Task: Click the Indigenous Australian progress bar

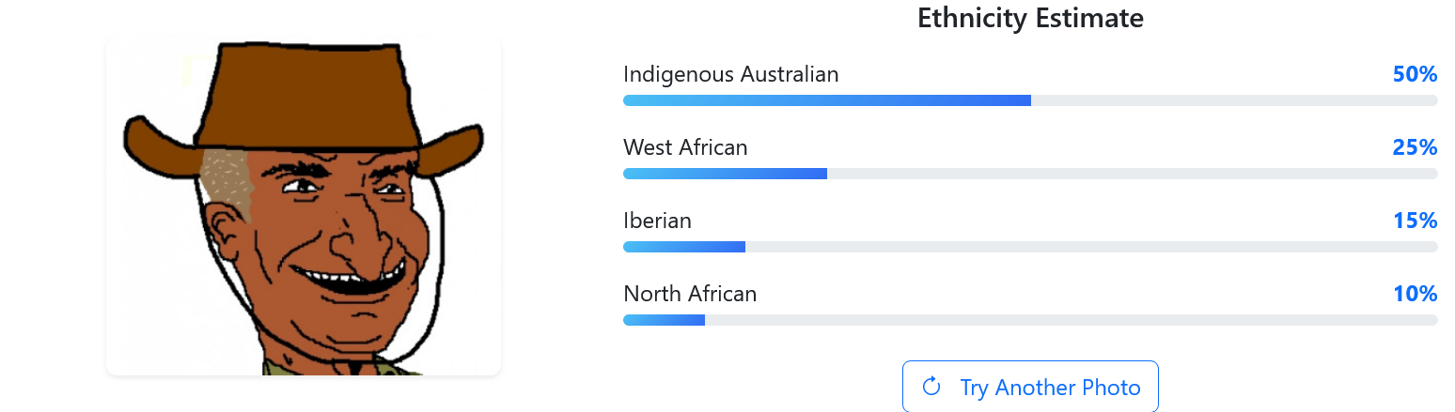Action: tap(1030, 100)
